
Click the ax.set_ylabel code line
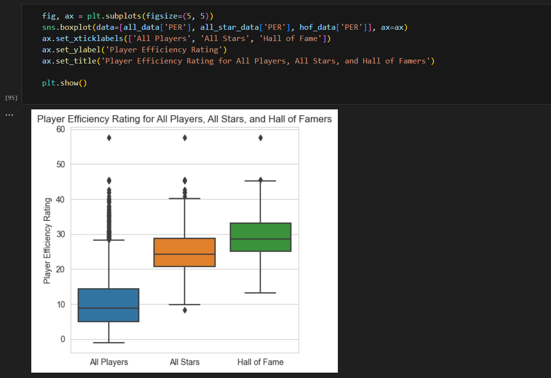134,50
